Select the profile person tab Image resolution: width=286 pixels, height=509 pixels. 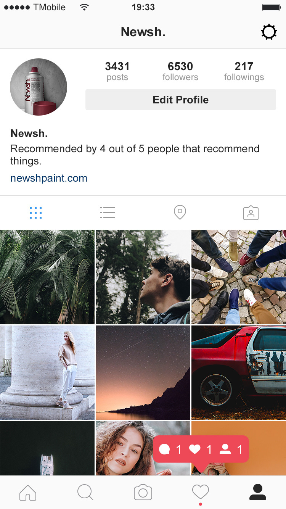258,492
